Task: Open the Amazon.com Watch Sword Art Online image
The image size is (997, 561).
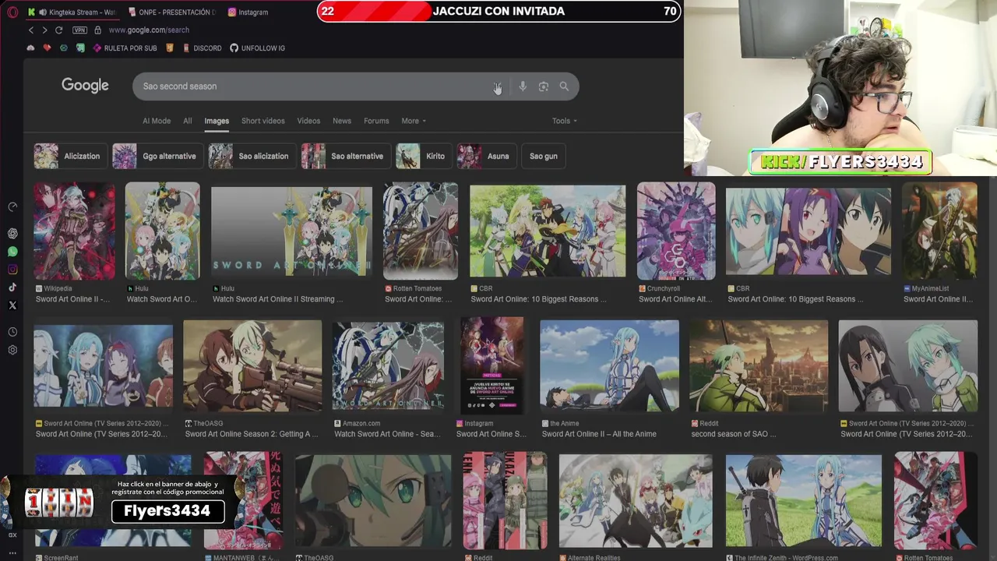Action: [388, 365]
